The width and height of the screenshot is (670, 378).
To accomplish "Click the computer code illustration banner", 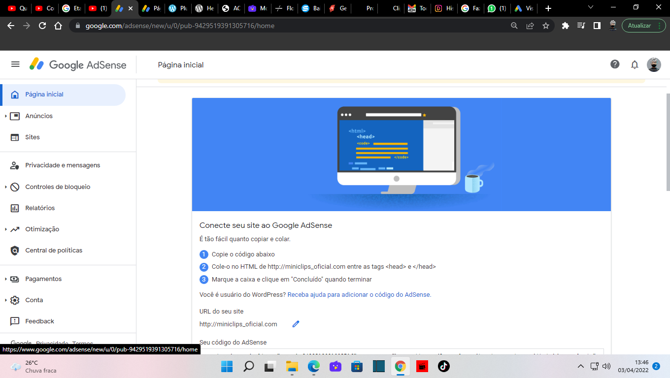I will [402, 155].
